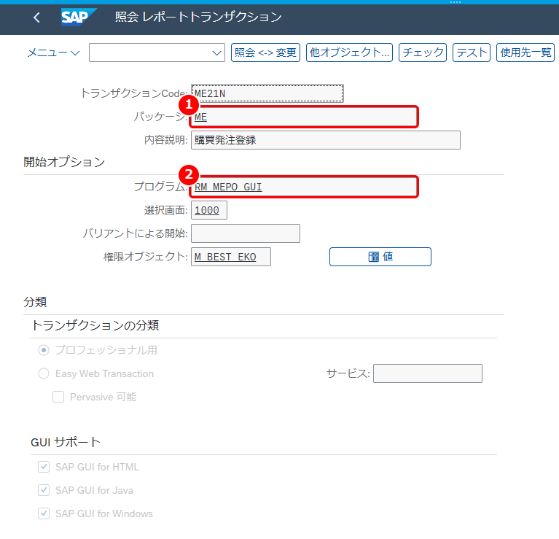
Task: Toggle the Pervasive 可能 checkbox
Action: click(58, 397)
